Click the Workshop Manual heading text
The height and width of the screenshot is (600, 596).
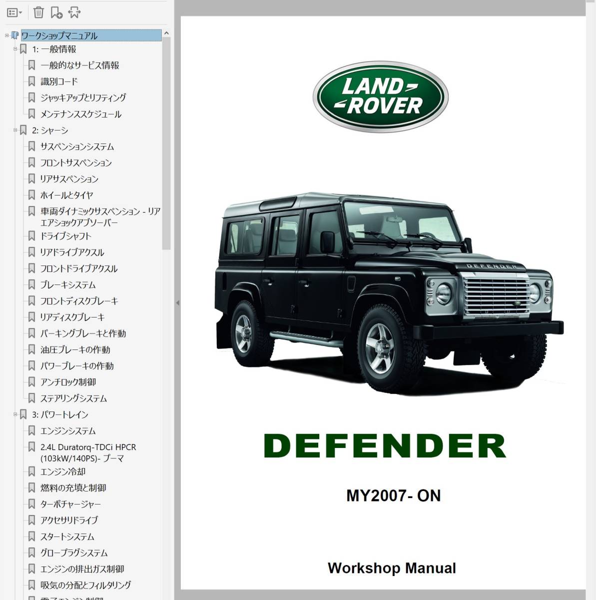coord(392,568)
